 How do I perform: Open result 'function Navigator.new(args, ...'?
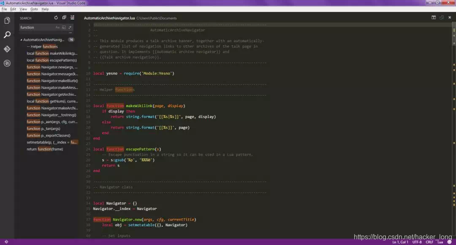tap(52, 67)
